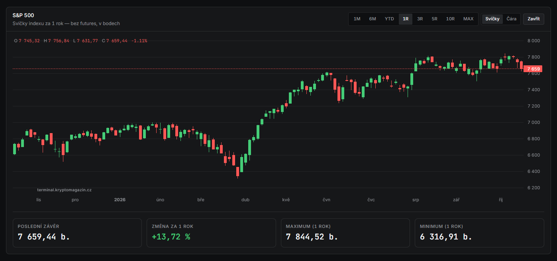Click the 'zář' month axis label
Image resolution: width=557 pixels, height=261 pixels.
[x=456, y=200]
